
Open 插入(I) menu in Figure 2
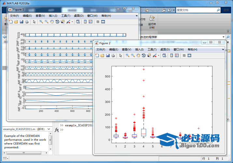(x=139, y=50)
